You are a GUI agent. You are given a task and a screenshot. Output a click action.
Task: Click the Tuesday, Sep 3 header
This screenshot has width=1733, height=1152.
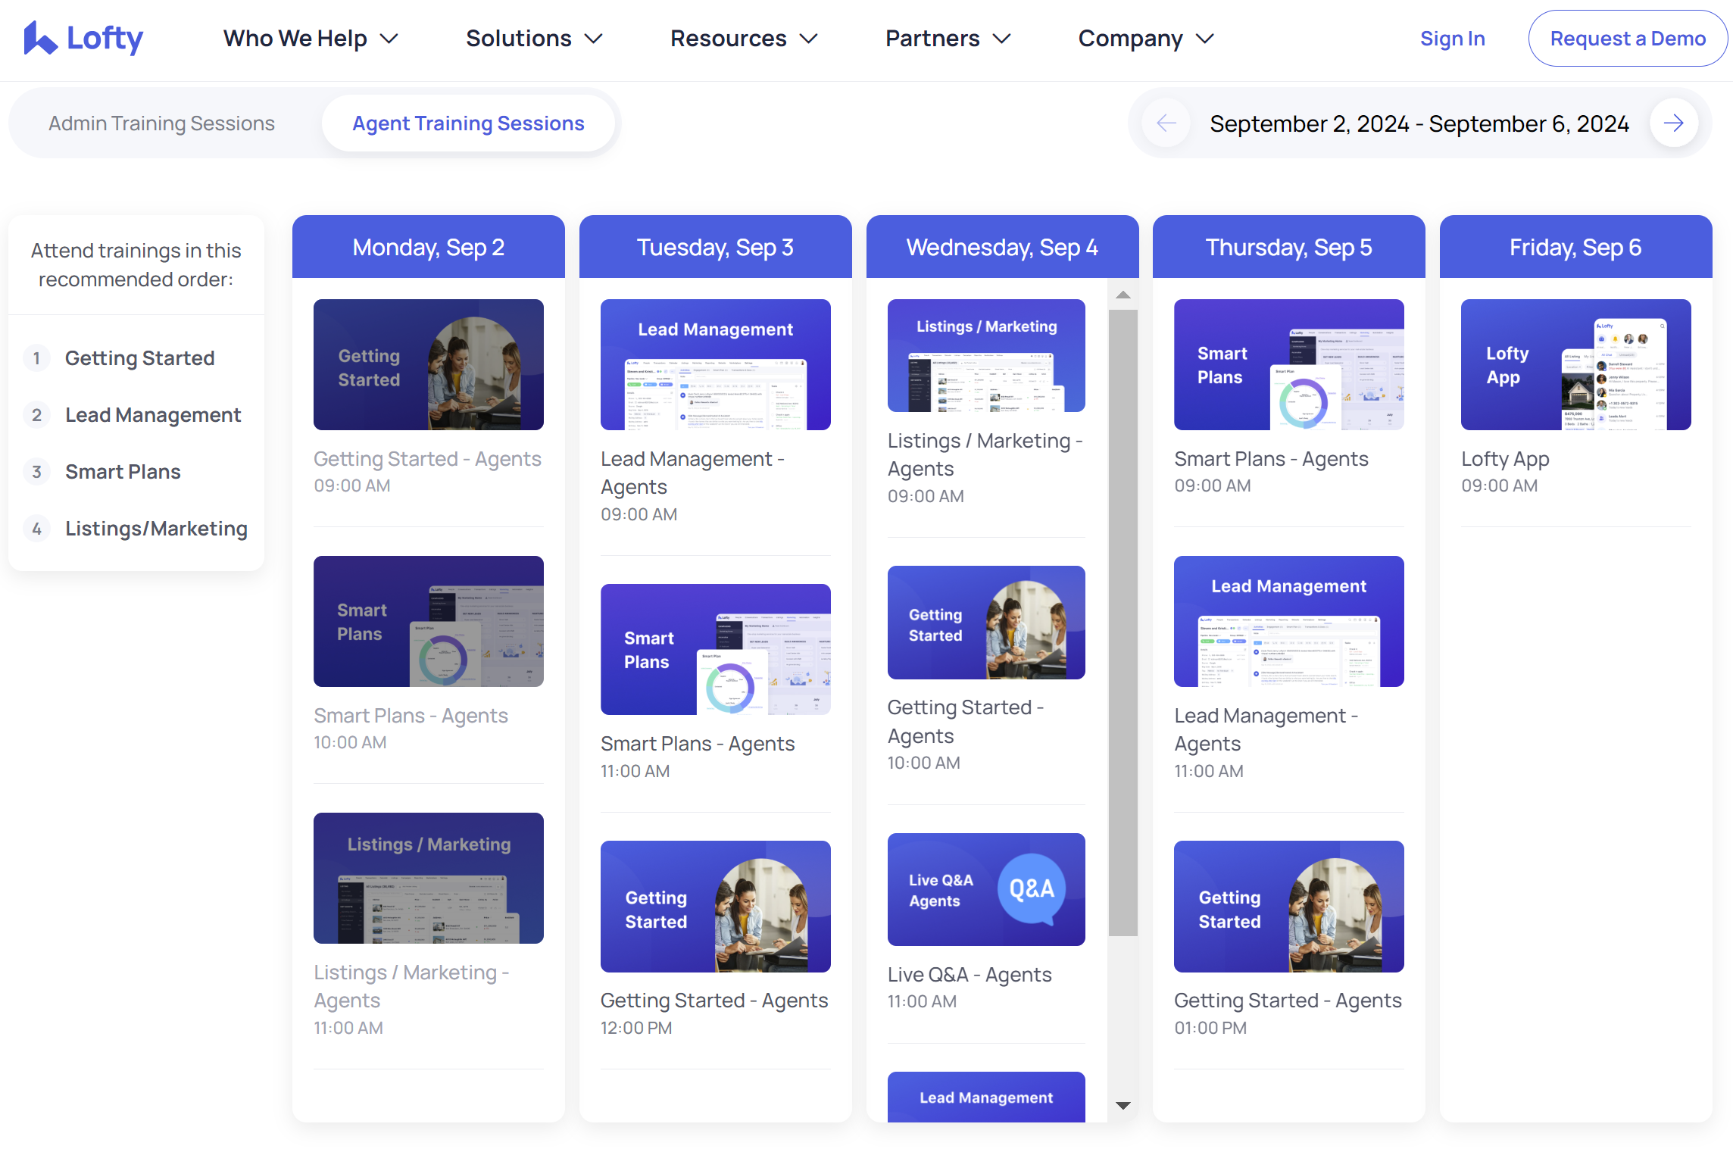tap(716, 247)
